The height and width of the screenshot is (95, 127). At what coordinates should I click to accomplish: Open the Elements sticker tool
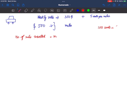coord(52,11)
